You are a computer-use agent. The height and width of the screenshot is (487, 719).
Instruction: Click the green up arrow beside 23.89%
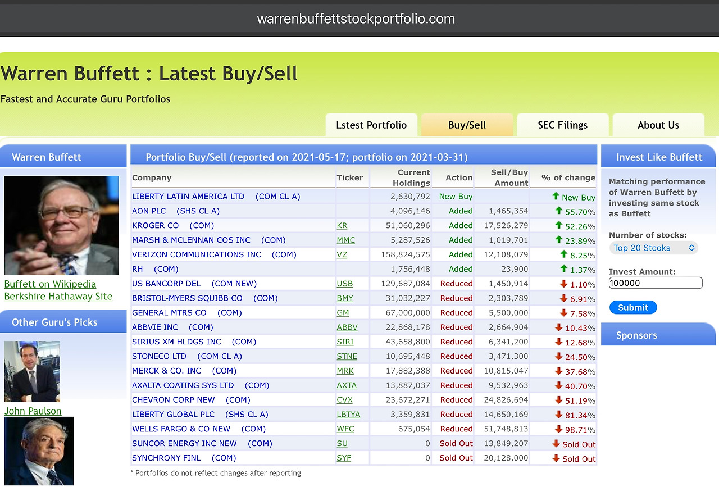pyautogui.click(x=558, y=240)
